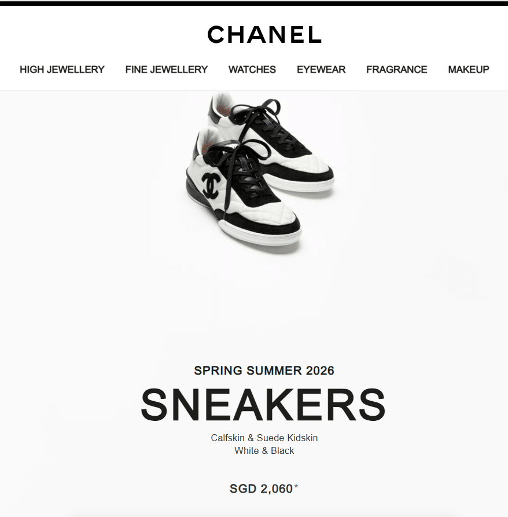Click the Spring Summer 2026 collection label
Image resolution: width=508 pixels, height=517 pixels.
point(264,371)
